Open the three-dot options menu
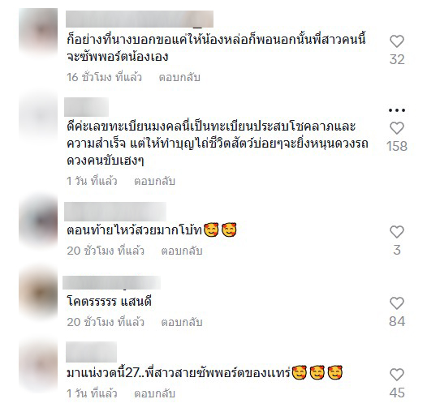Screen dimensions: 427x412 (x=397, y=110)
